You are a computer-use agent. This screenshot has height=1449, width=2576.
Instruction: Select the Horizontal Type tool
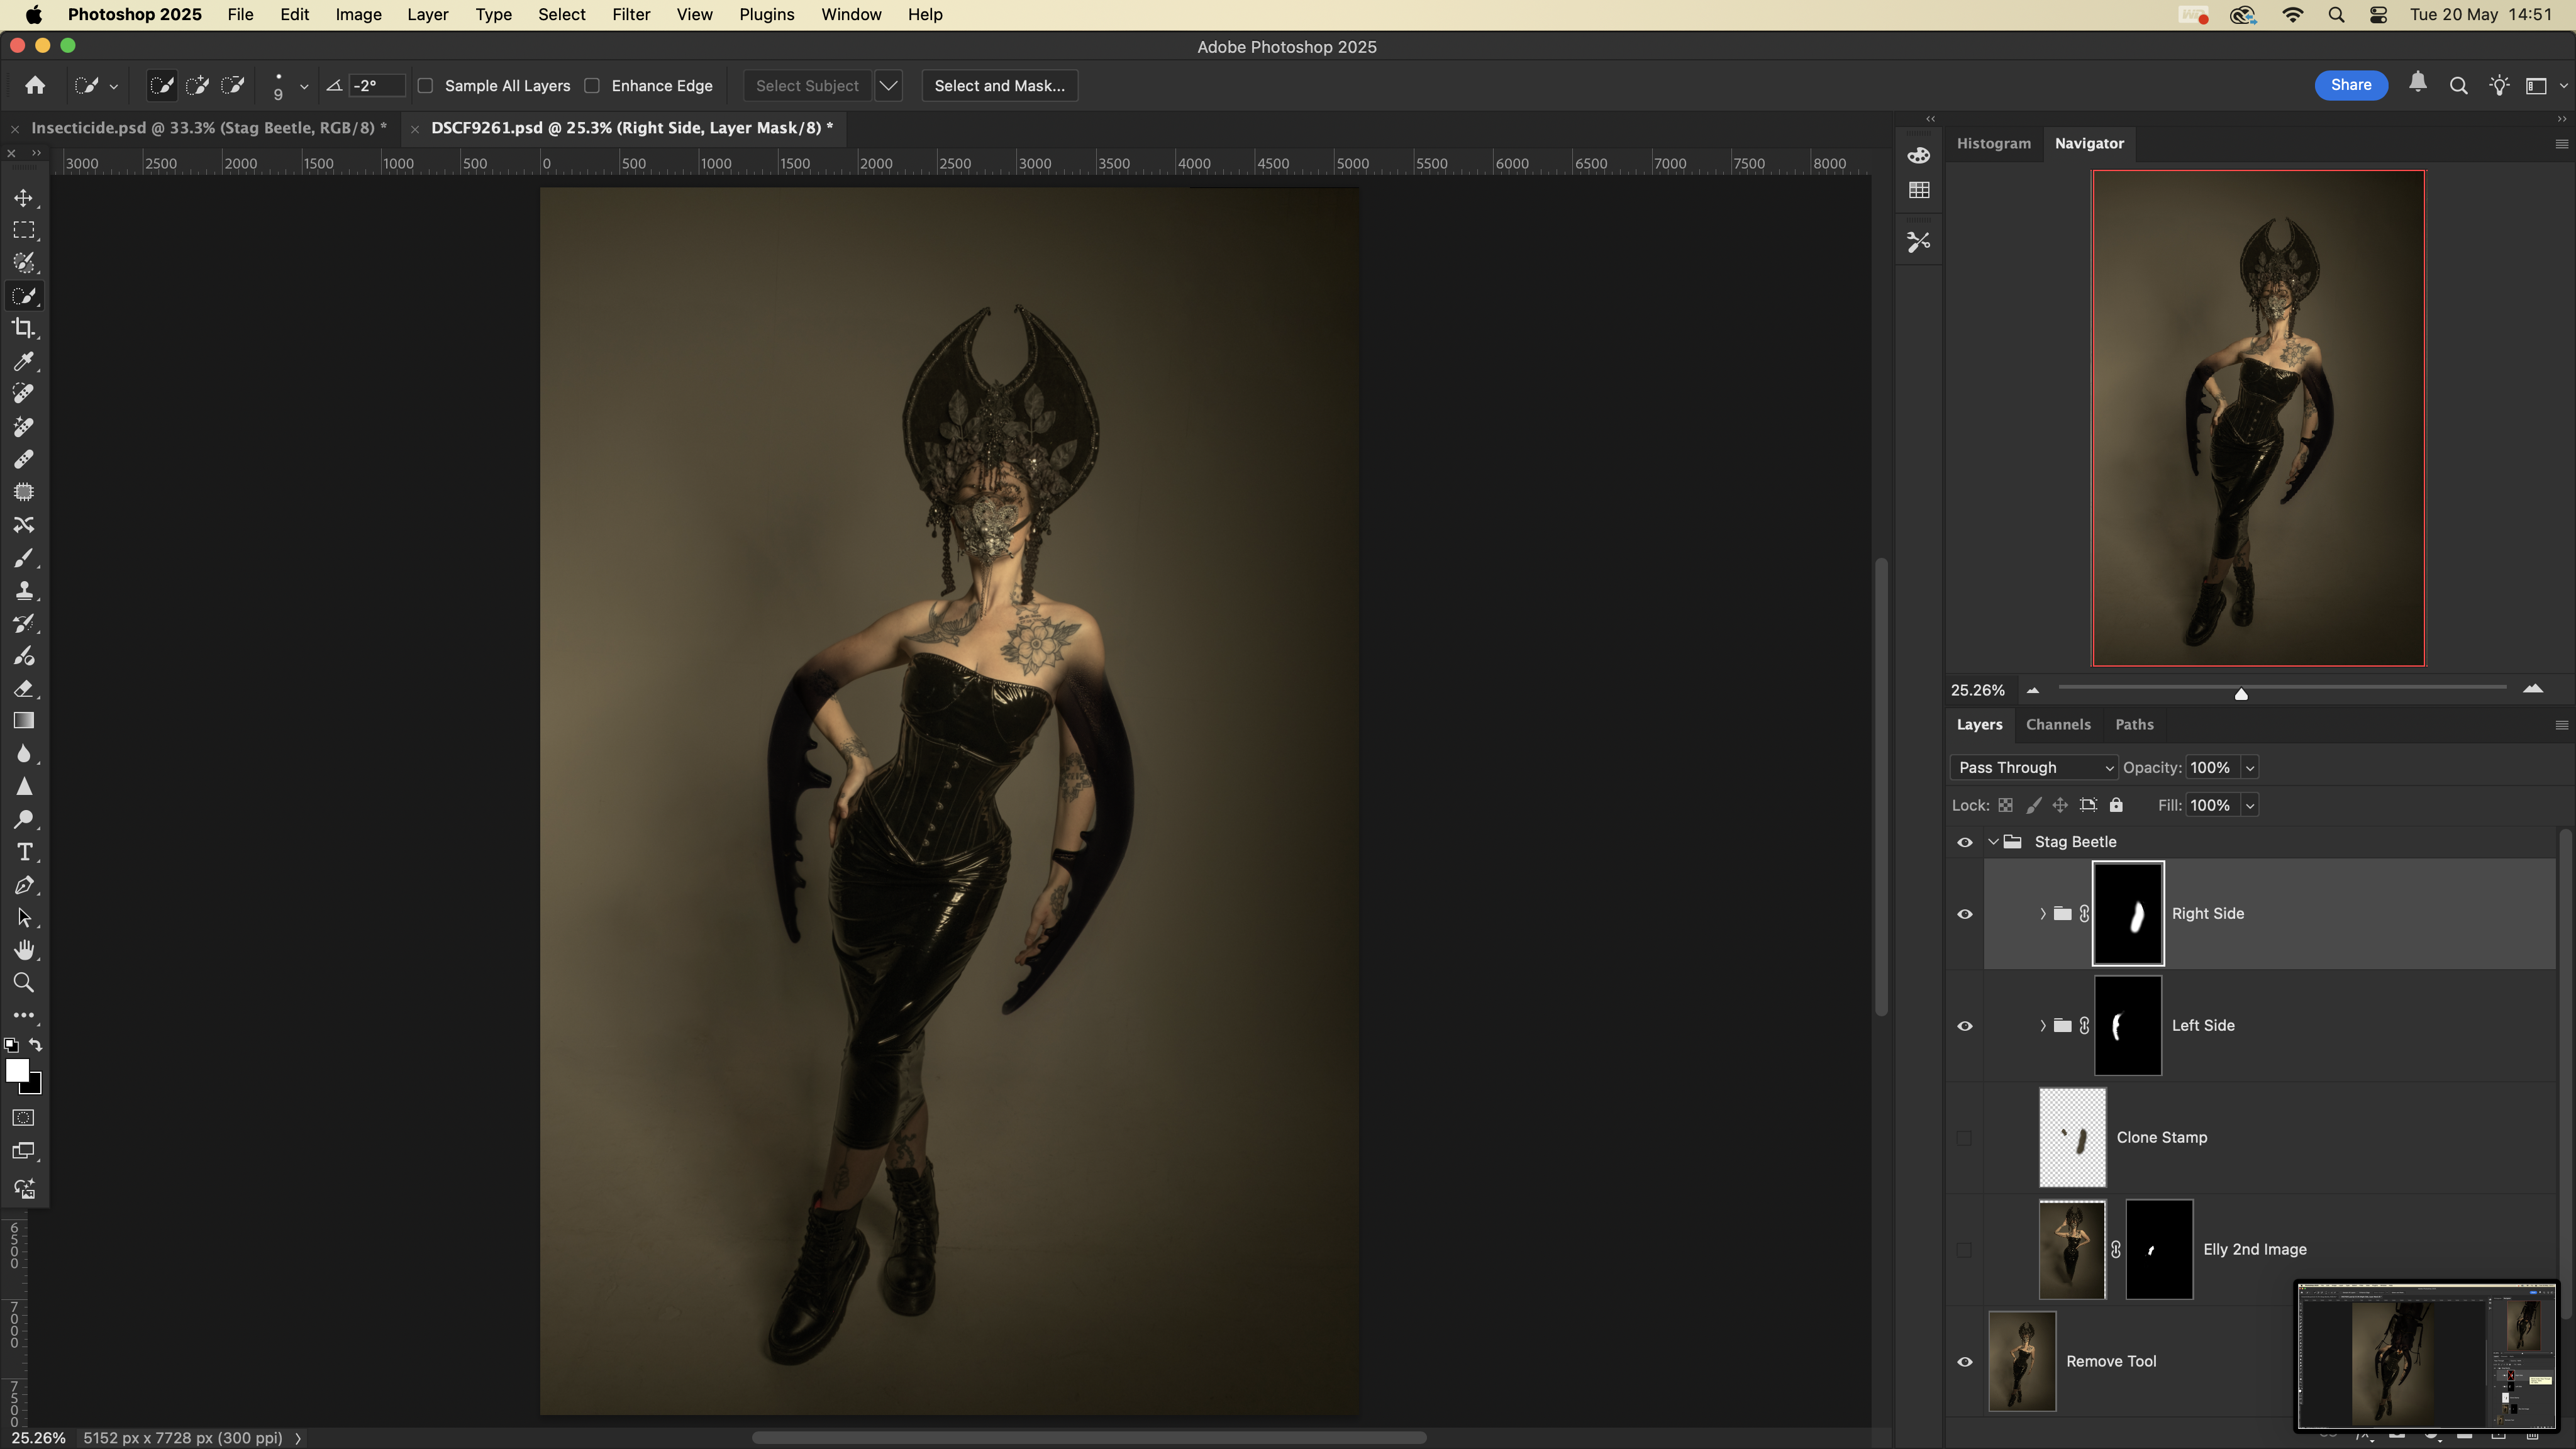click(24, 852)
